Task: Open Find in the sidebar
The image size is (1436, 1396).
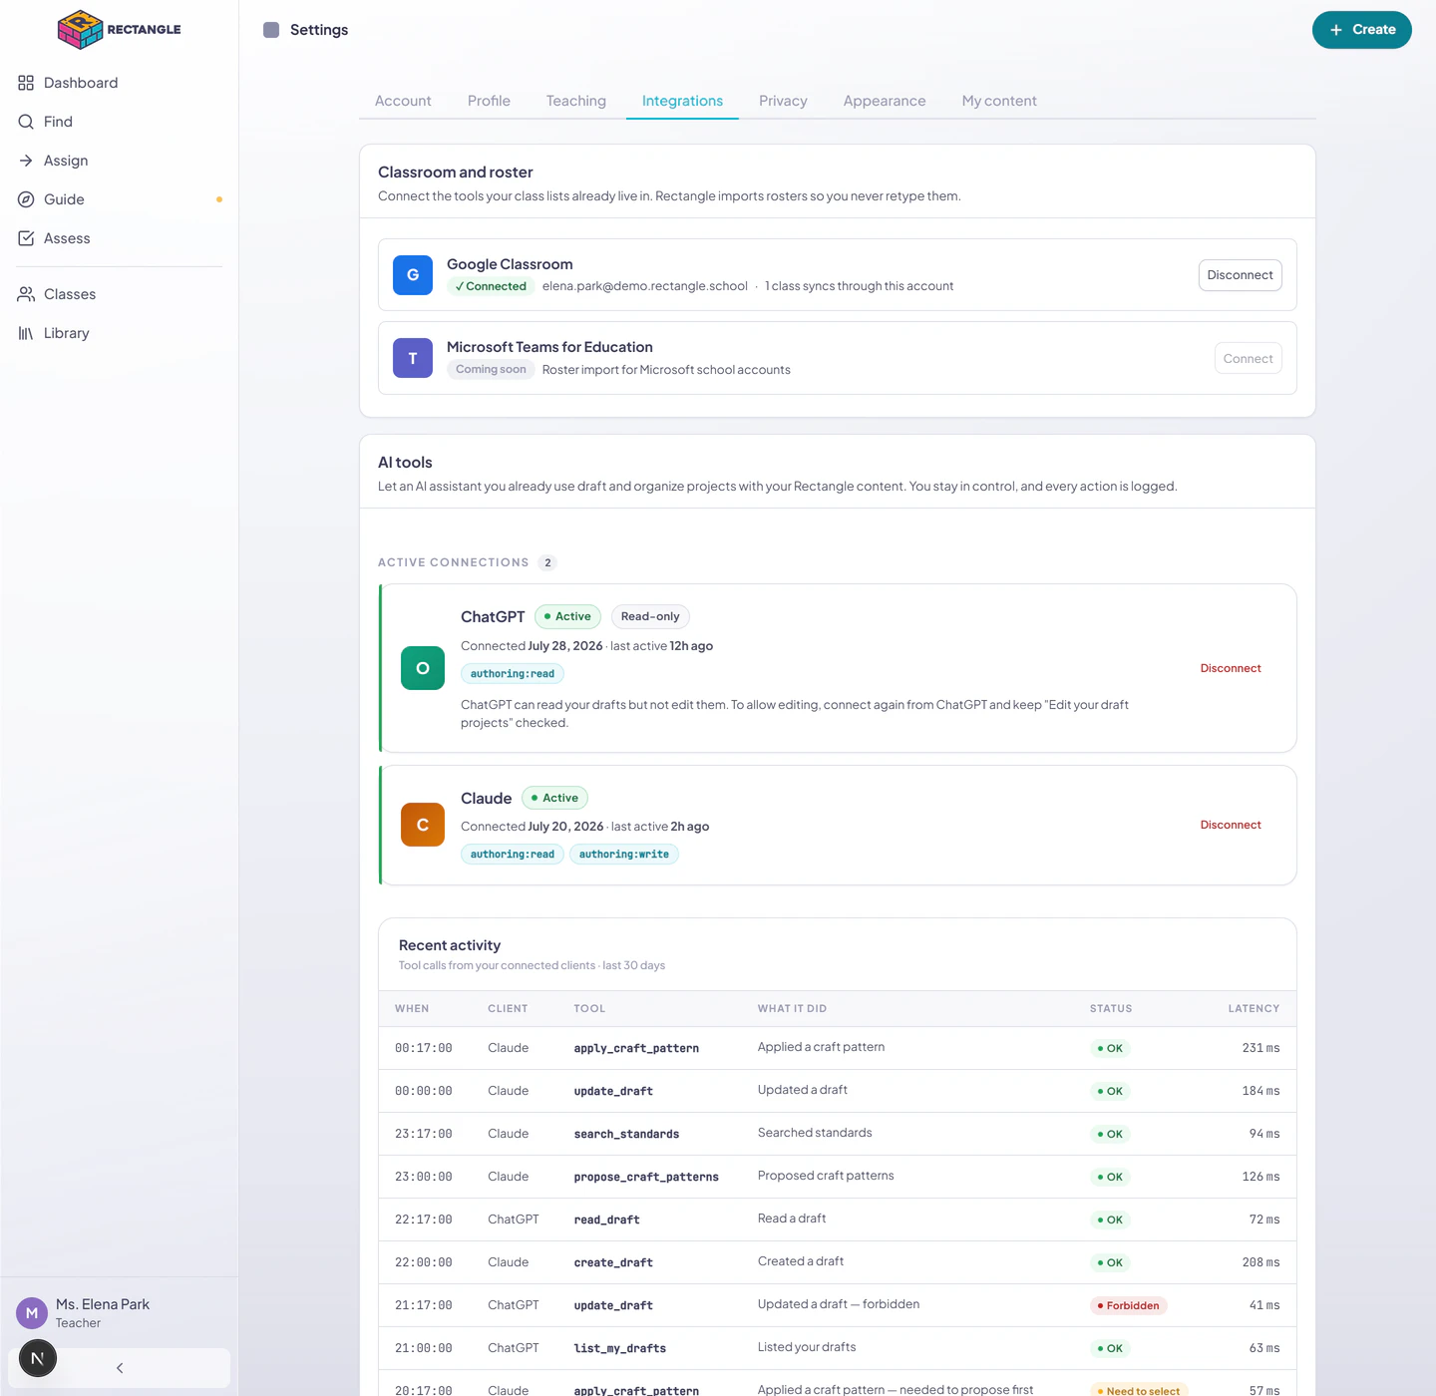Action: point(120,122)
